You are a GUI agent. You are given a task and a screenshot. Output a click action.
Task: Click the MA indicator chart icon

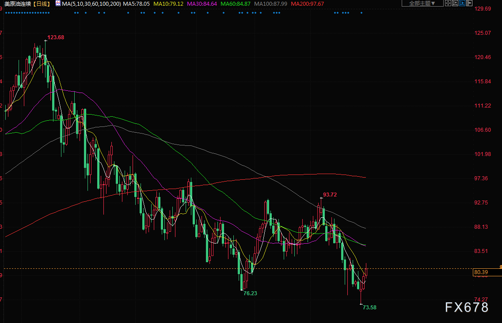click(58, 4)
